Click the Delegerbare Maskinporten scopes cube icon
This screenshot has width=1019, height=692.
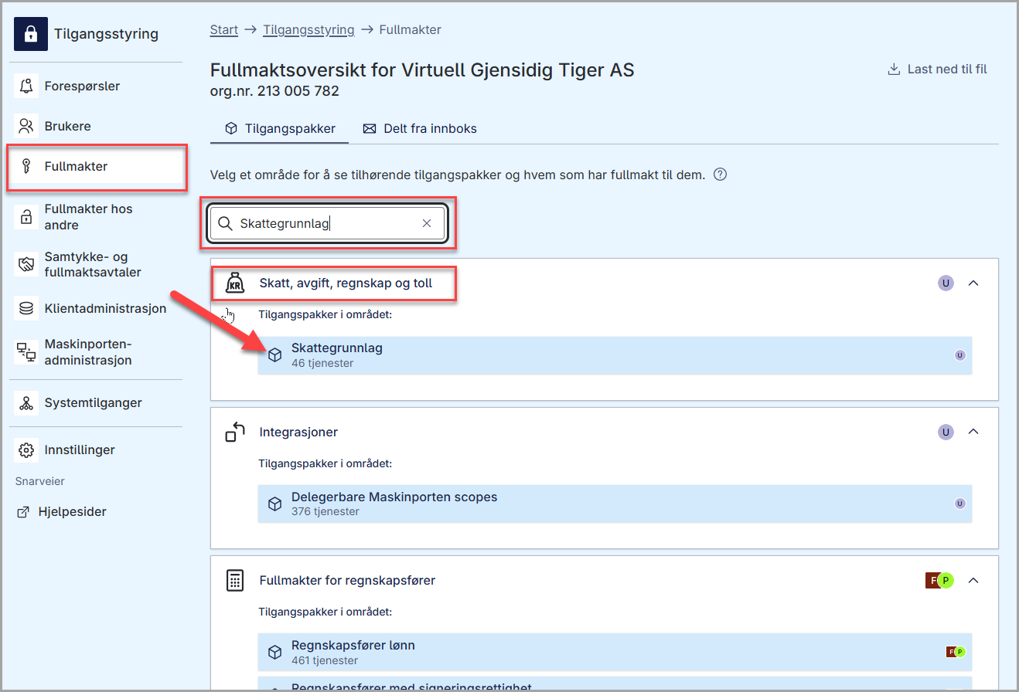tap(274, 504)
